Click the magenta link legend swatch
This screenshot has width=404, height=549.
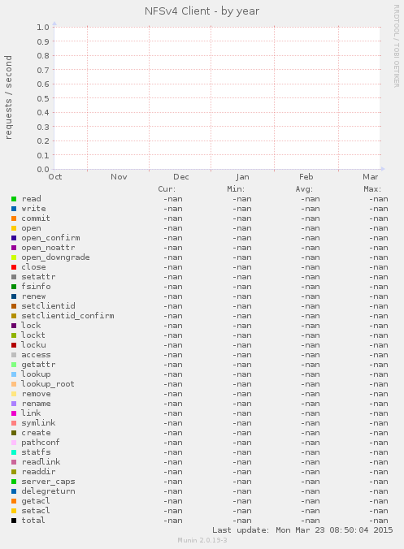[x=14, y=413]
